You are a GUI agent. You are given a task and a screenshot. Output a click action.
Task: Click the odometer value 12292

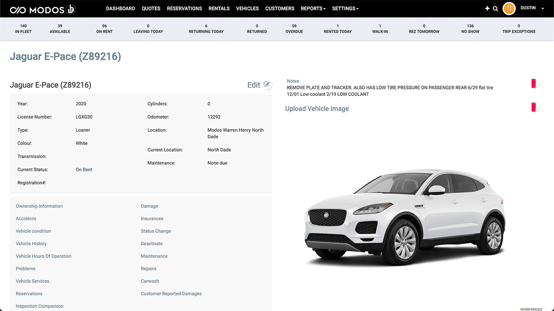pos(214,117)
